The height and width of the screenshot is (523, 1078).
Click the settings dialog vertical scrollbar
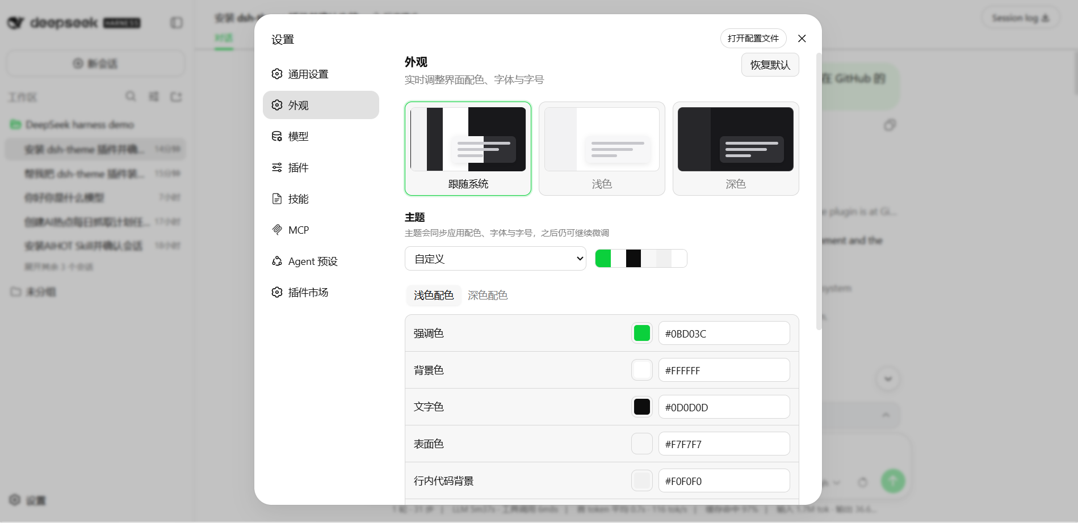coord(819,191)
